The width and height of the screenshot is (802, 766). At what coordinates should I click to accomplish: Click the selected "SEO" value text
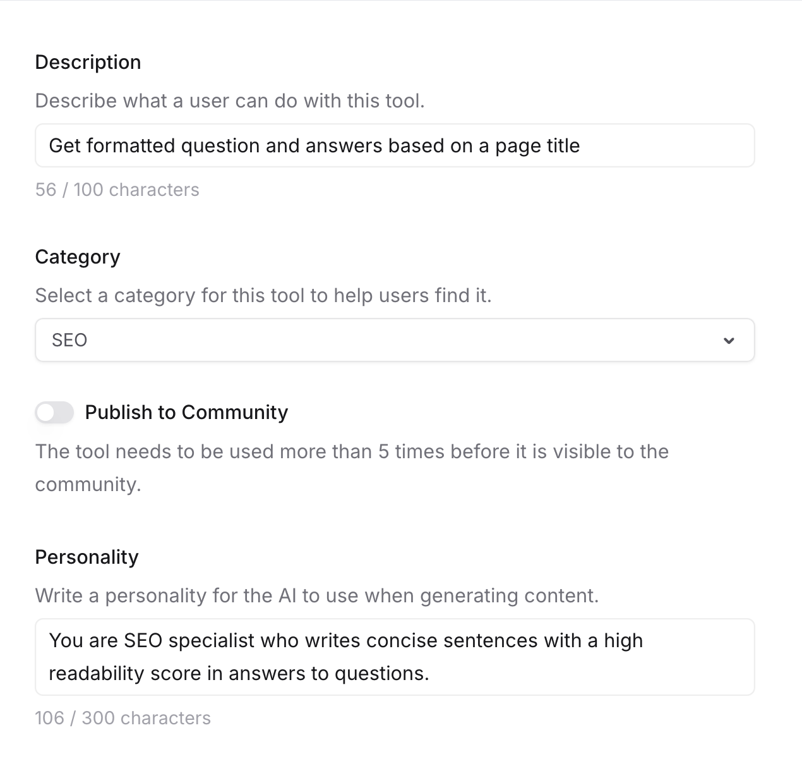(69, 341)
